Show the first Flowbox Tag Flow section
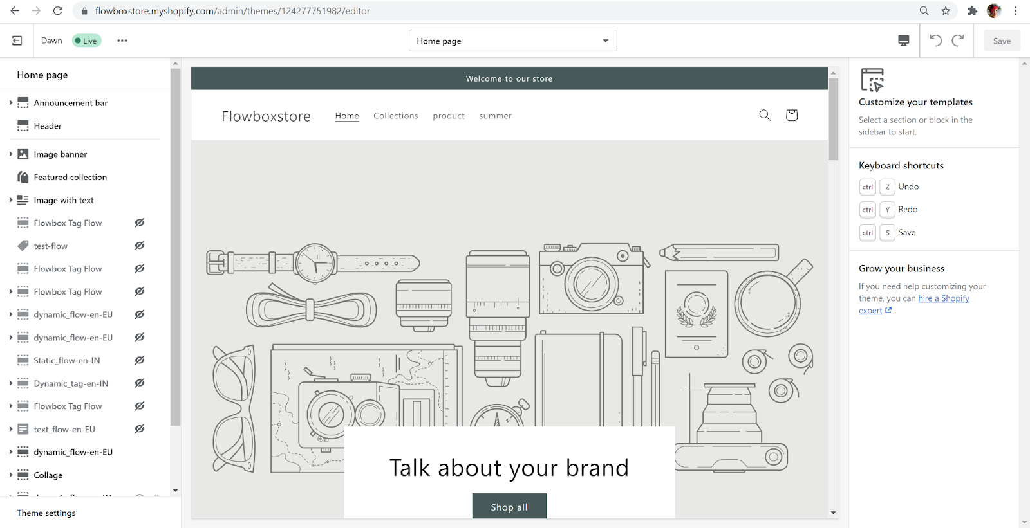1030x528 pixels. coord(140,223)
